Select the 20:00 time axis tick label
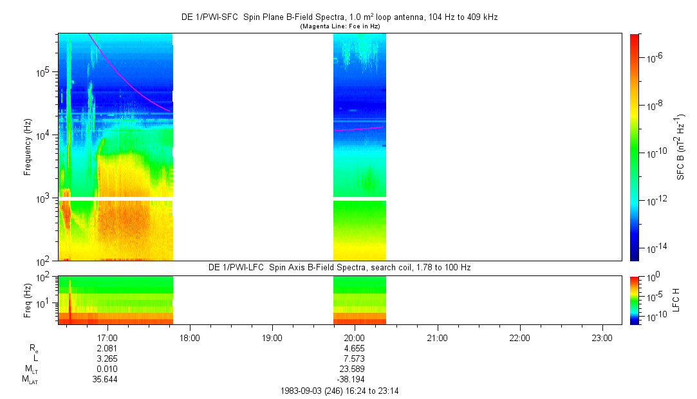The width and height of the screenshot is (697, 399). (x=355, y=337)
